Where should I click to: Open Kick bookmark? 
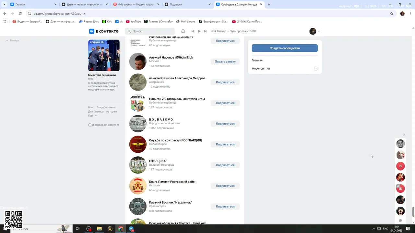(x=107, y=22)
